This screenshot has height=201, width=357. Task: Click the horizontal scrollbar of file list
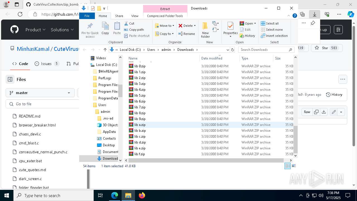click(206, 160)
